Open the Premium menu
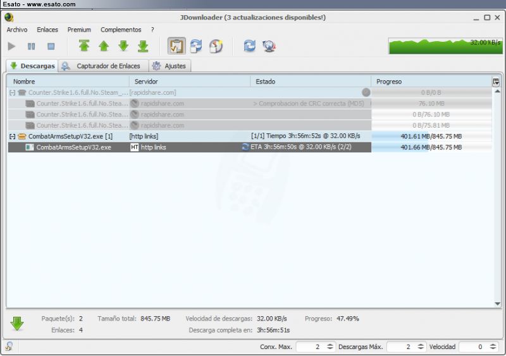The image size is (506, 356). 79,30
